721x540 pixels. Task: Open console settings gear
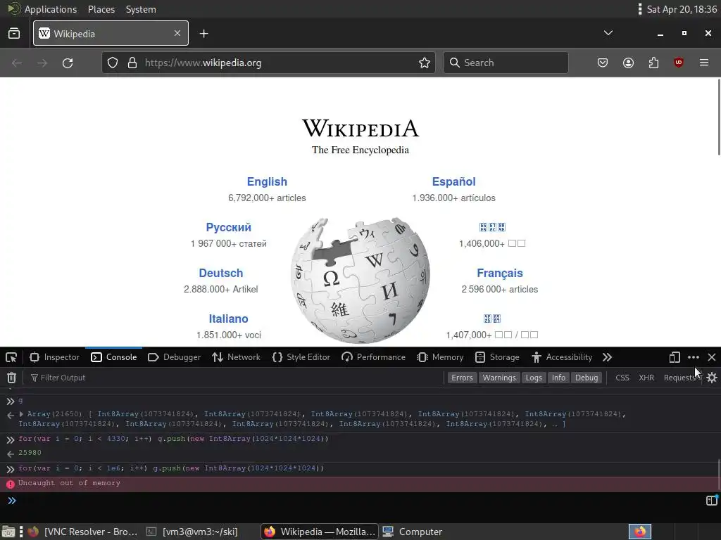coord(712,378)
